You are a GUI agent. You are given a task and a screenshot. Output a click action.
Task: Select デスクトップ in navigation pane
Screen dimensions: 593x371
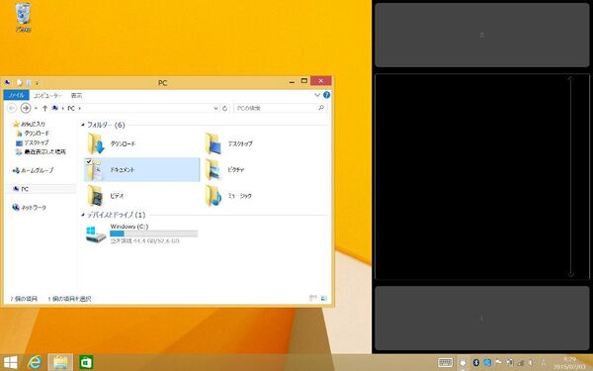click(x=33, y=142)
